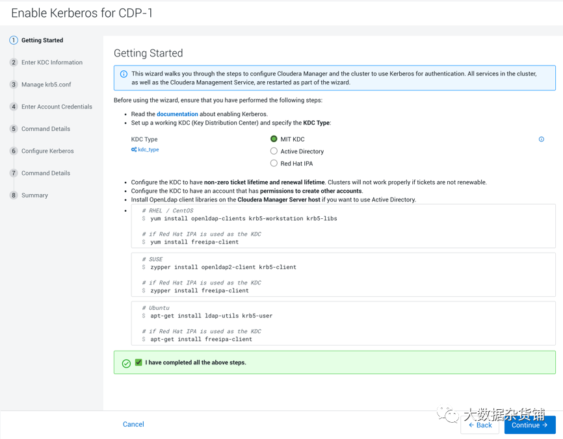Uncheck 'I have completed all the above steps'
Screen dimensions: 563x439
(138, 362)
